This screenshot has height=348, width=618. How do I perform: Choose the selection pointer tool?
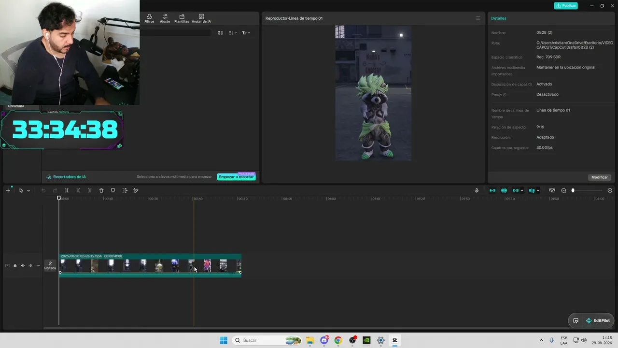click(21, 190)
